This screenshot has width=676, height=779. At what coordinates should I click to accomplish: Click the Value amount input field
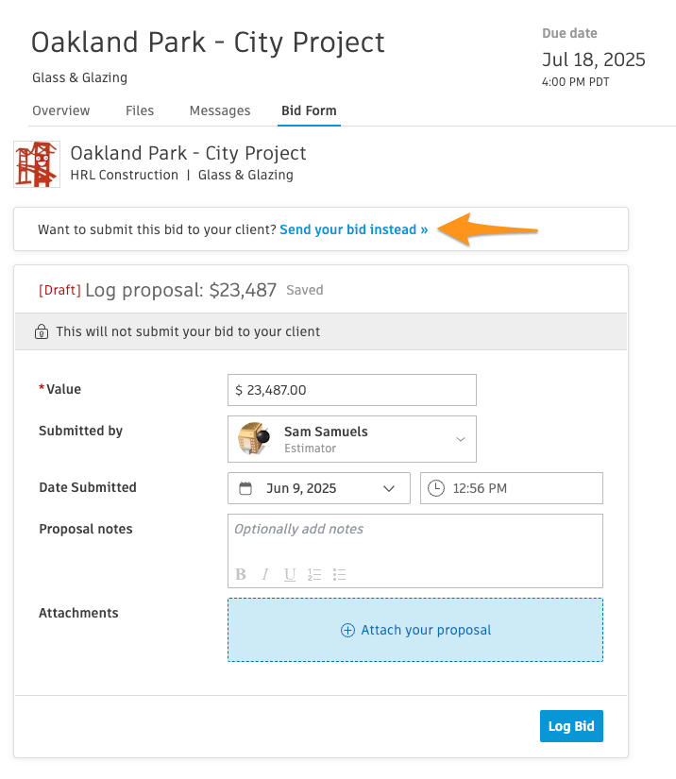click(x=352, y=390)
